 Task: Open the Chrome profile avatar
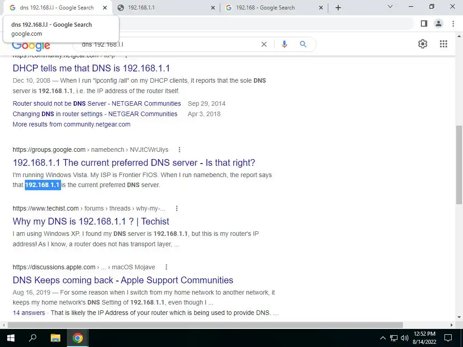coord(439,23)
